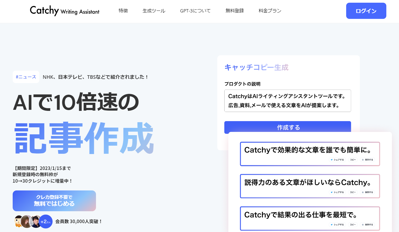Open the 生成ツール menu item
Screen dimensions: 399x232
tap(154, 11)
